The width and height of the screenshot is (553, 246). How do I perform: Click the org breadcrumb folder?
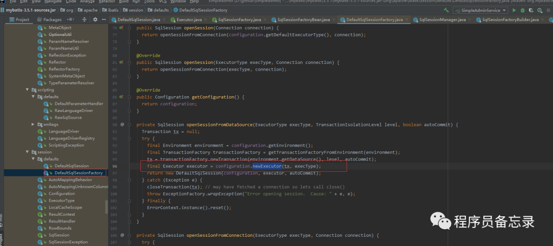(x=67, y=10)
